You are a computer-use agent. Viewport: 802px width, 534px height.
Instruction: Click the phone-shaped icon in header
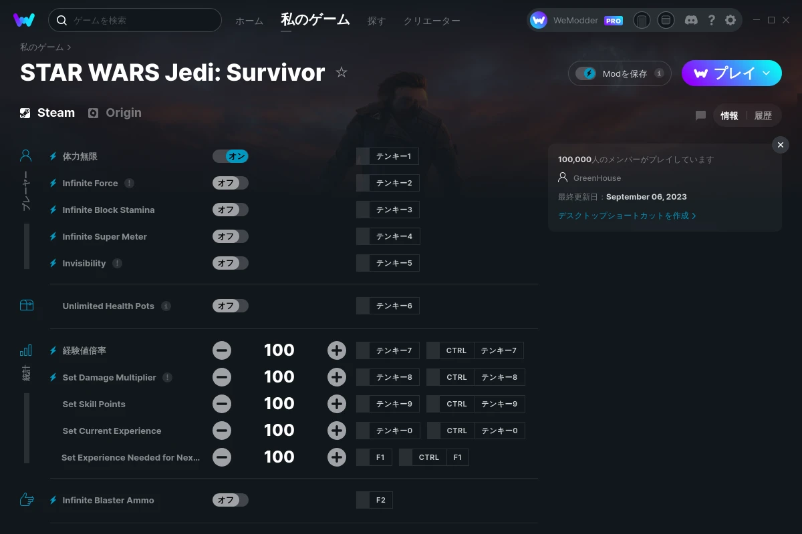click(642, 20)
